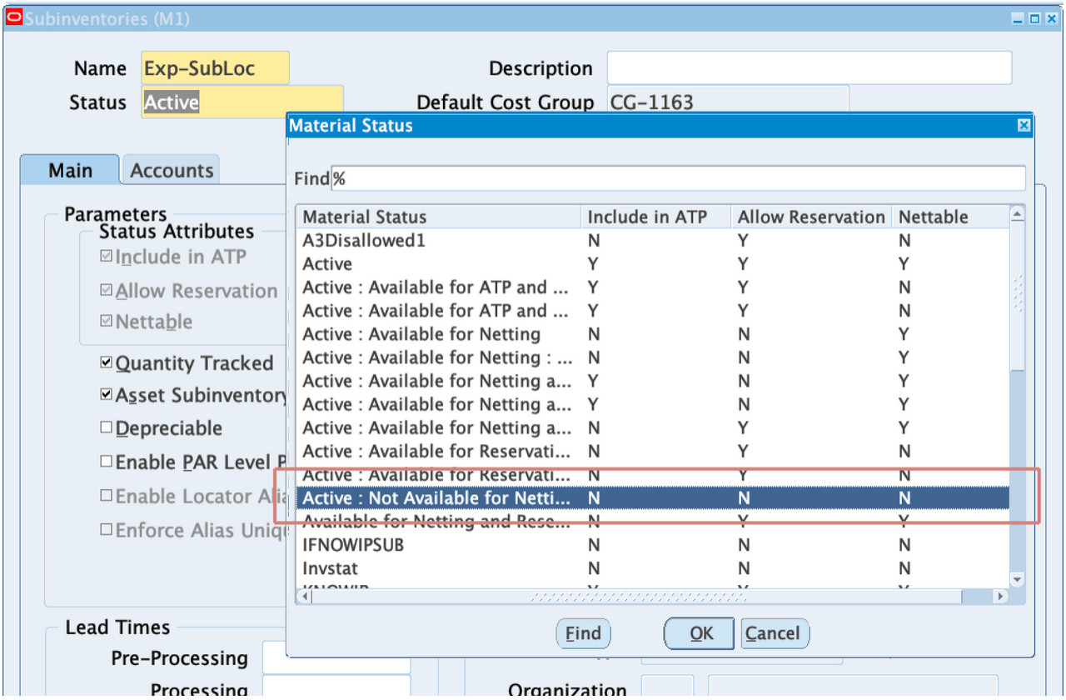Click the empty Description field
1066x700 pixels.
pos(808,67)
